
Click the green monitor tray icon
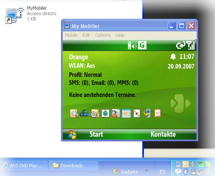(x=200, y=164)
